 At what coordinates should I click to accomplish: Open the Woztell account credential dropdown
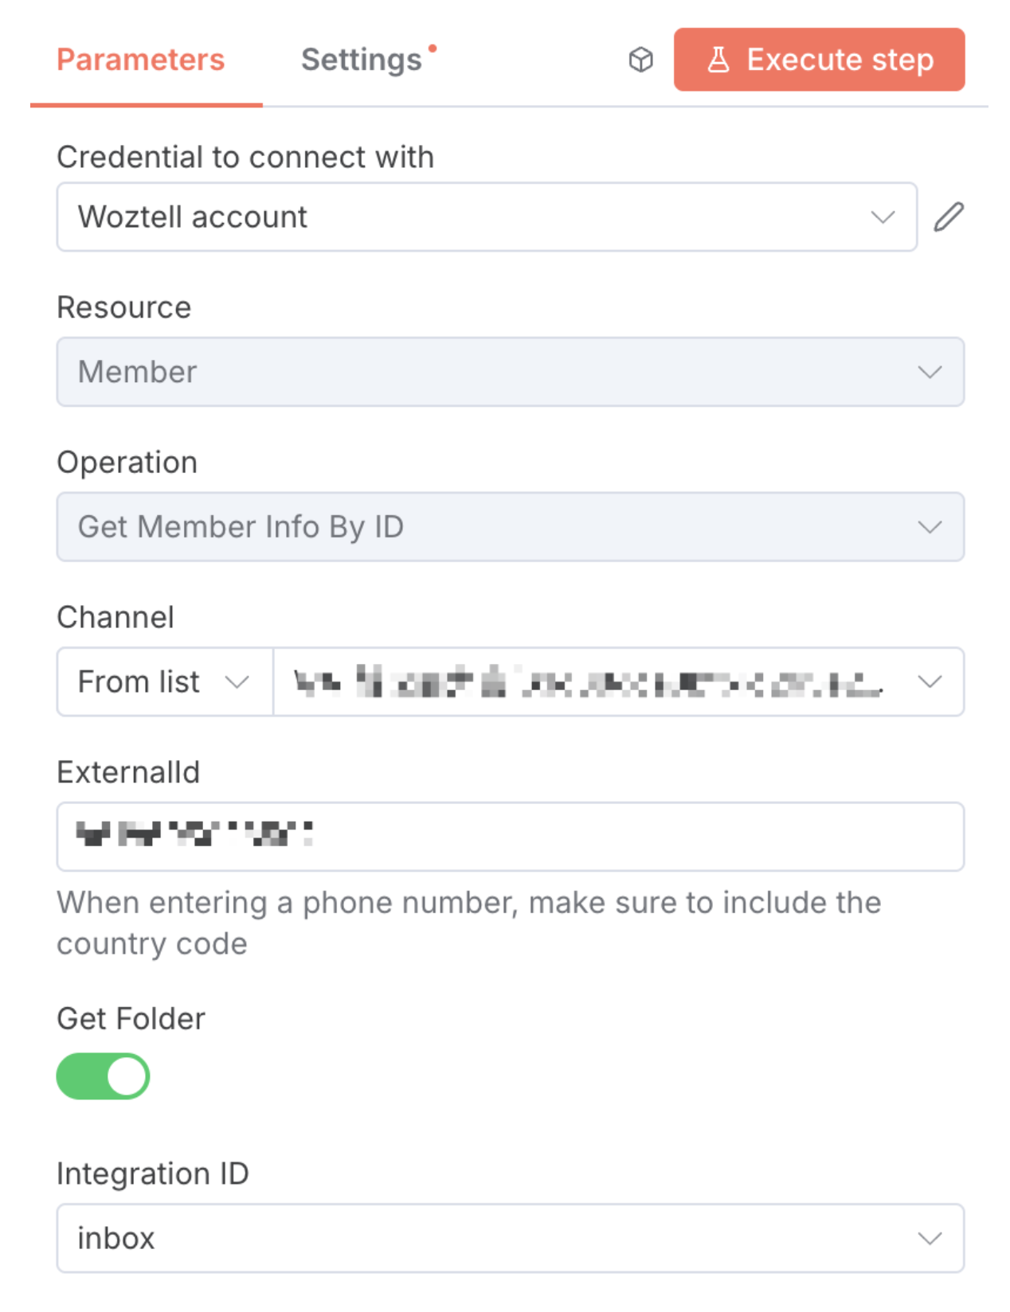(487, 217)
